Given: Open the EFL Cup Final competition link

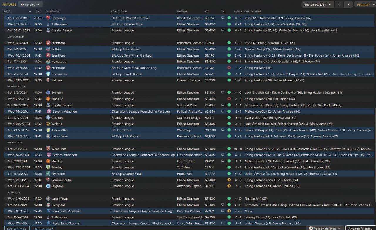Looking at the screenshot, I should point(121,130).
